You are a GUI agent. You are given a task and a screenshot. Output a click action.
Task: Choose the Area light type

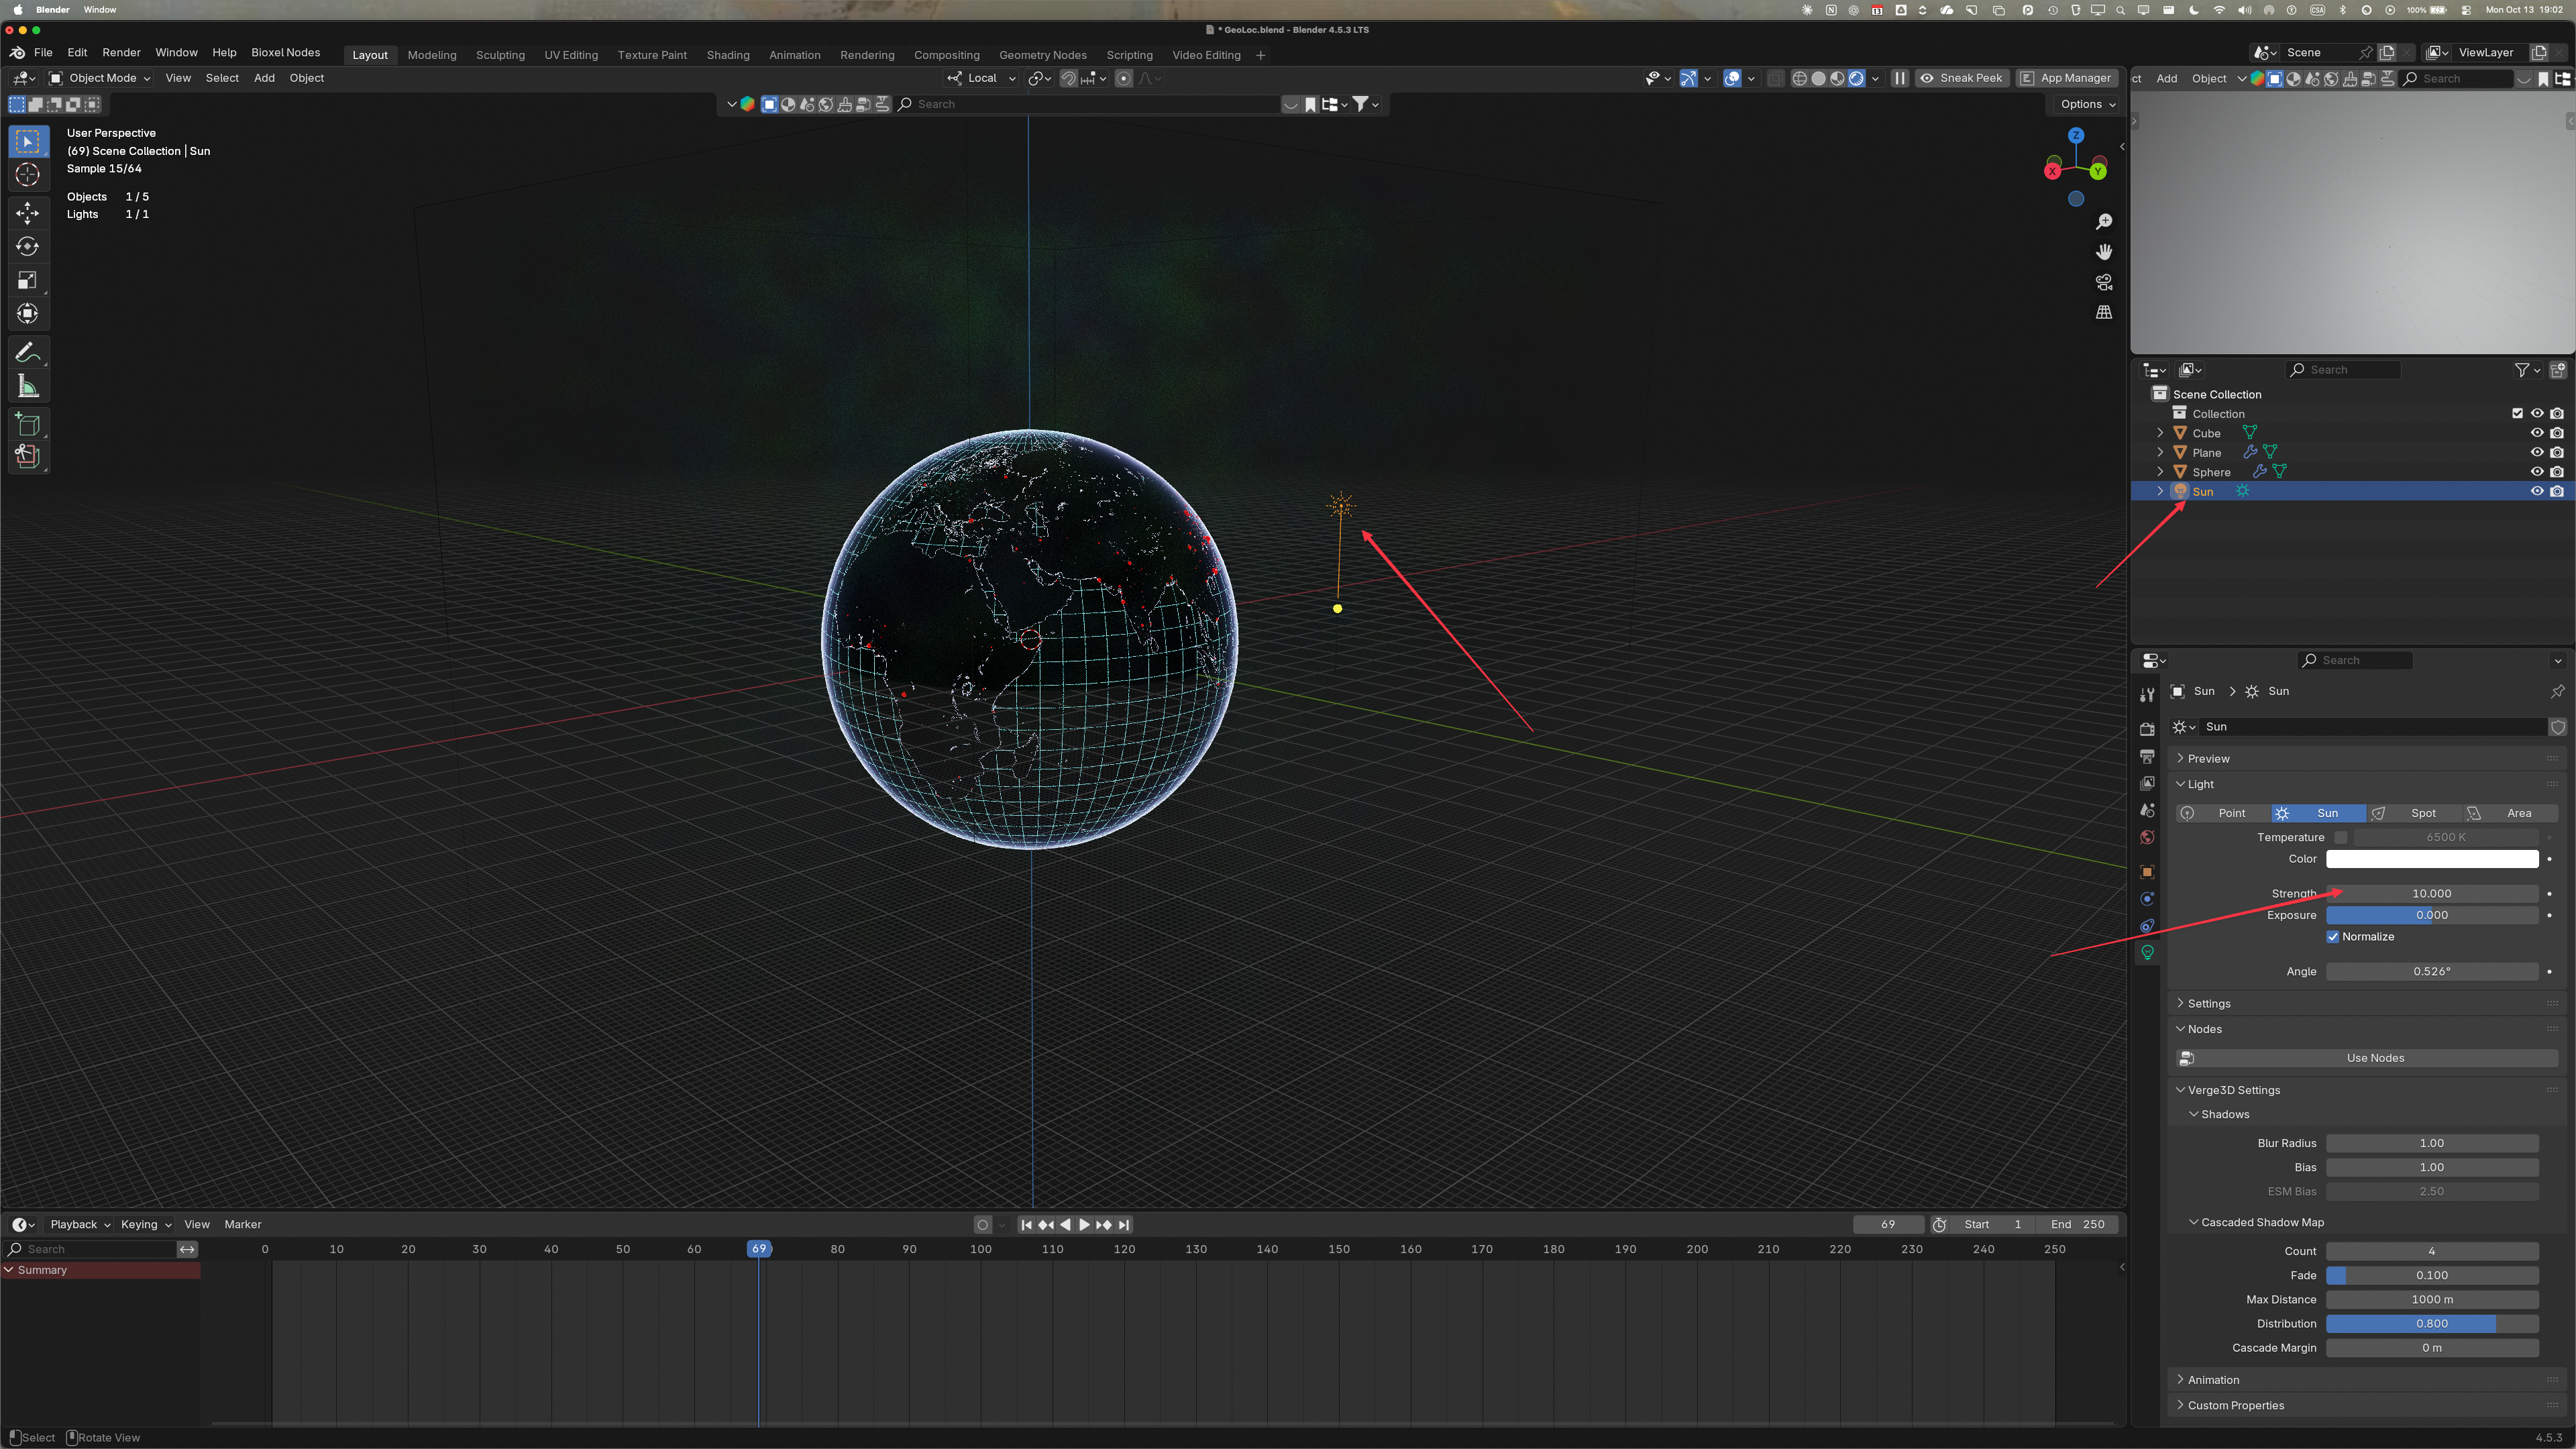[x=2510, y=813]
